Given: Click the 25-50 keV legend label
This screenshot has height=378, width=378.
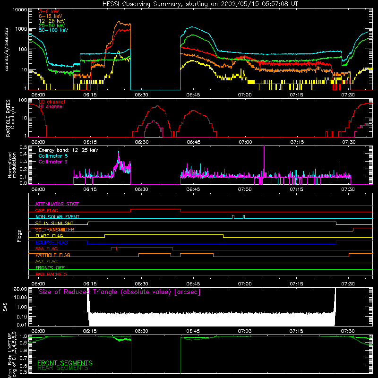Looking at the screenshot, I should pyautogui.click(x=52, y=26).
